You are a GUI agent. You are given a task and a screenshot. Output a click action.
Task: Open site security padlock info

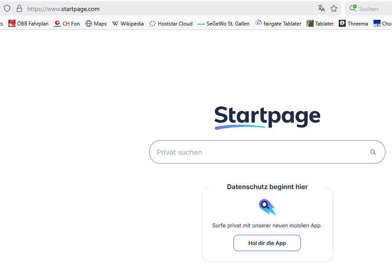19,9
